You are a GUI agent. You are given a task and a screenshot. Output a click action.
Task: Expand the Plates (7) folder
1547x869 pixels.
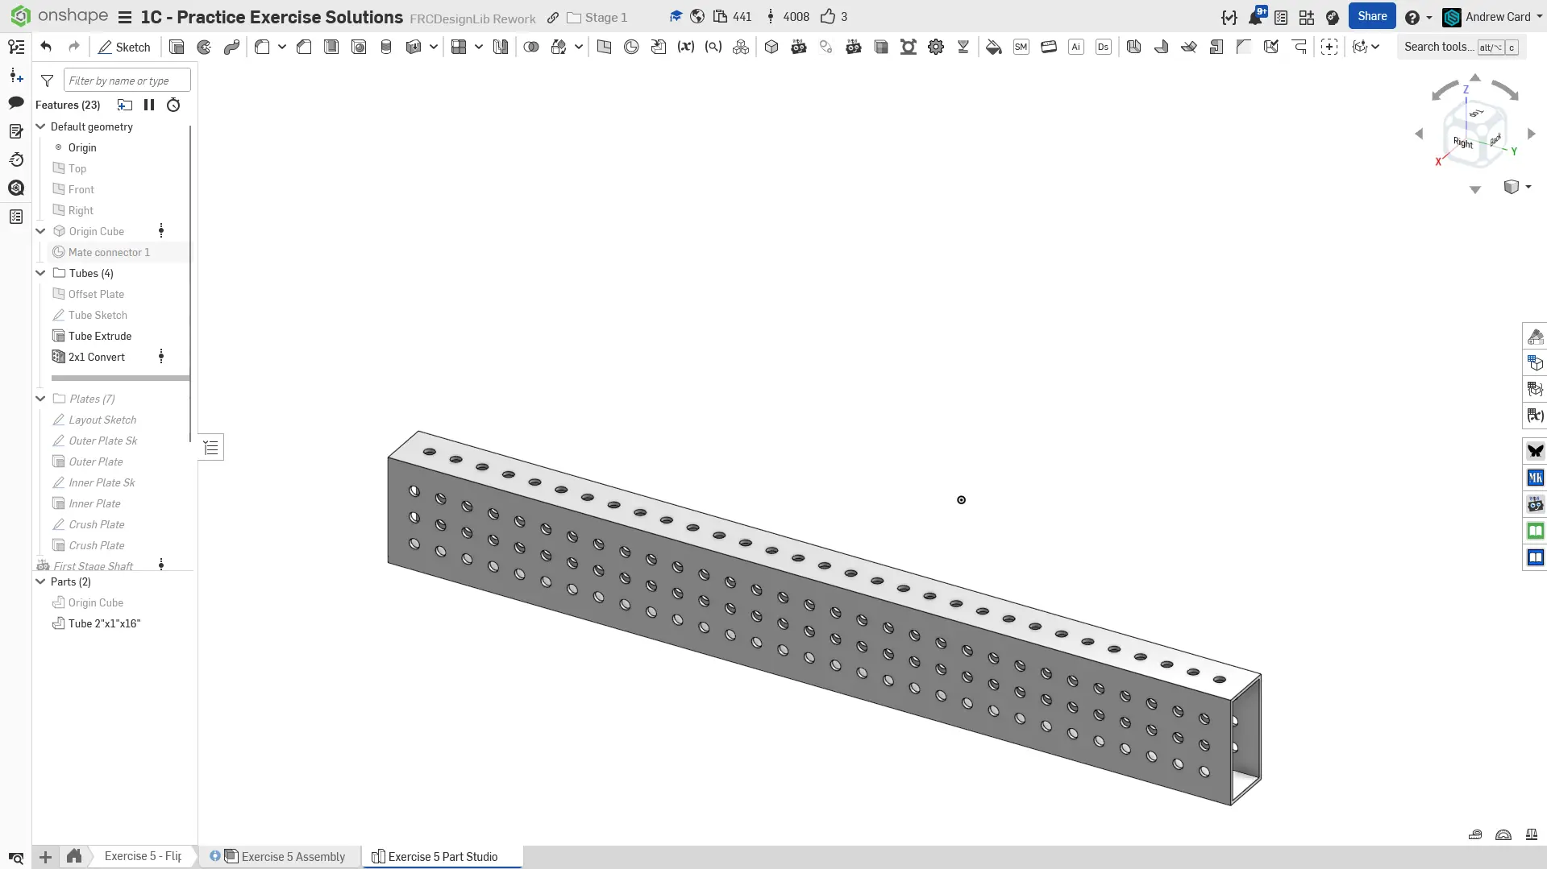[x=40, y=399]
